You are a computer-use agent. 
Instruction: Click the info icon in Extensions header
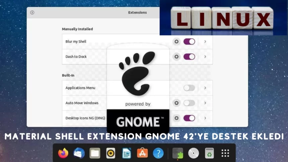32,12
